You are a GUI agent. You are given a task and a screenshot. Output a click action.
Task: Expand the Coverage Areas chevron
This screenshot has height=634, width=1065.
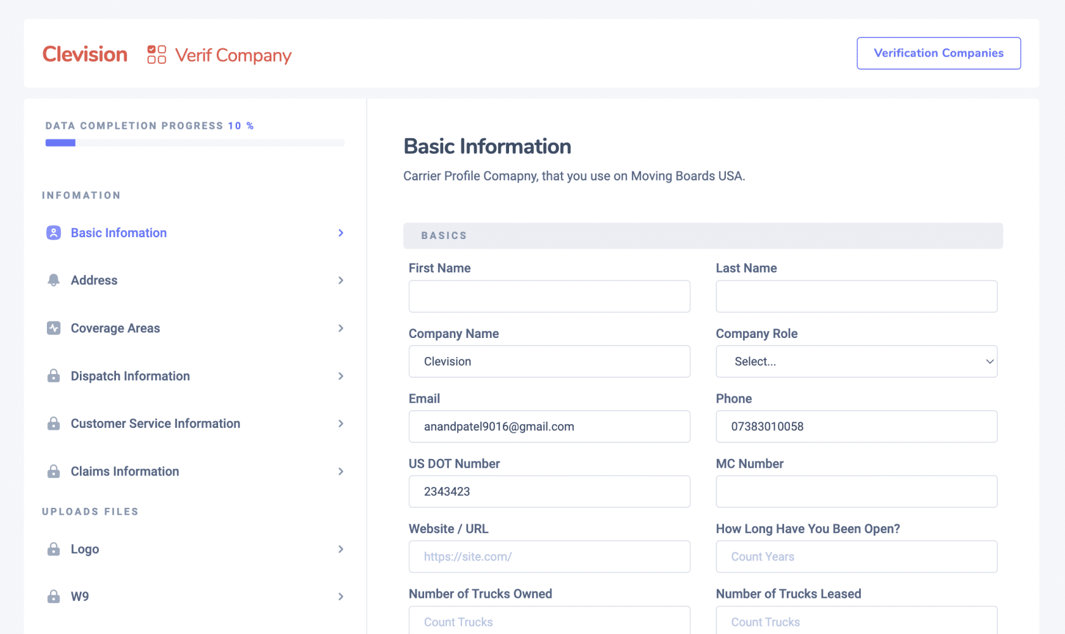coord(340,328)
